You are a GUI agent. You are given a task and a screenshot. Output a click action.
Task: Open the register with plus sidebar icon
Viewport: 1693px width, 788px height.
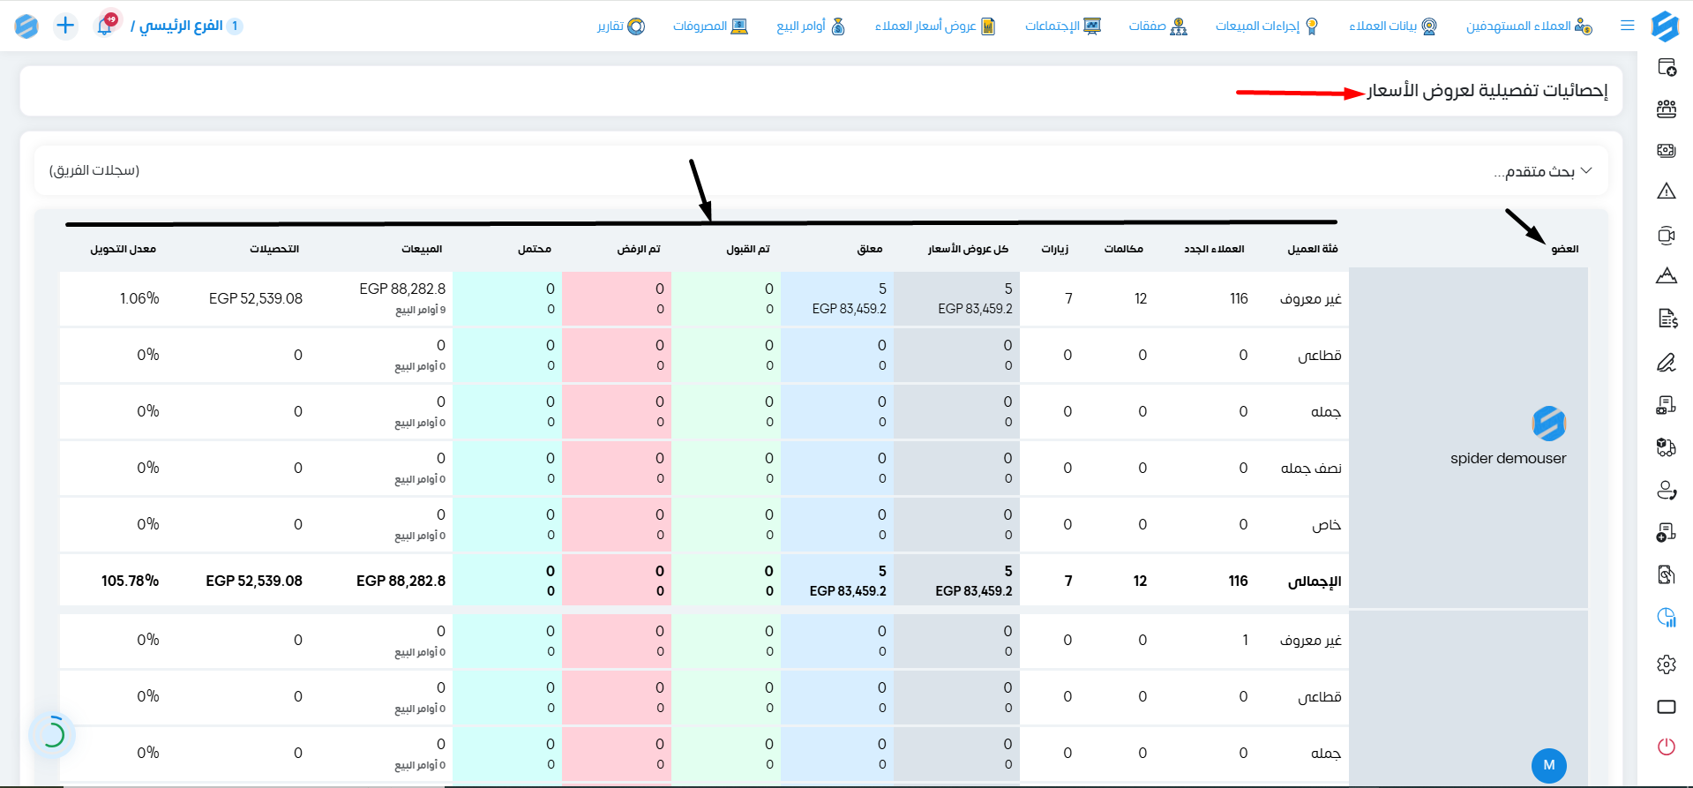1667,532
